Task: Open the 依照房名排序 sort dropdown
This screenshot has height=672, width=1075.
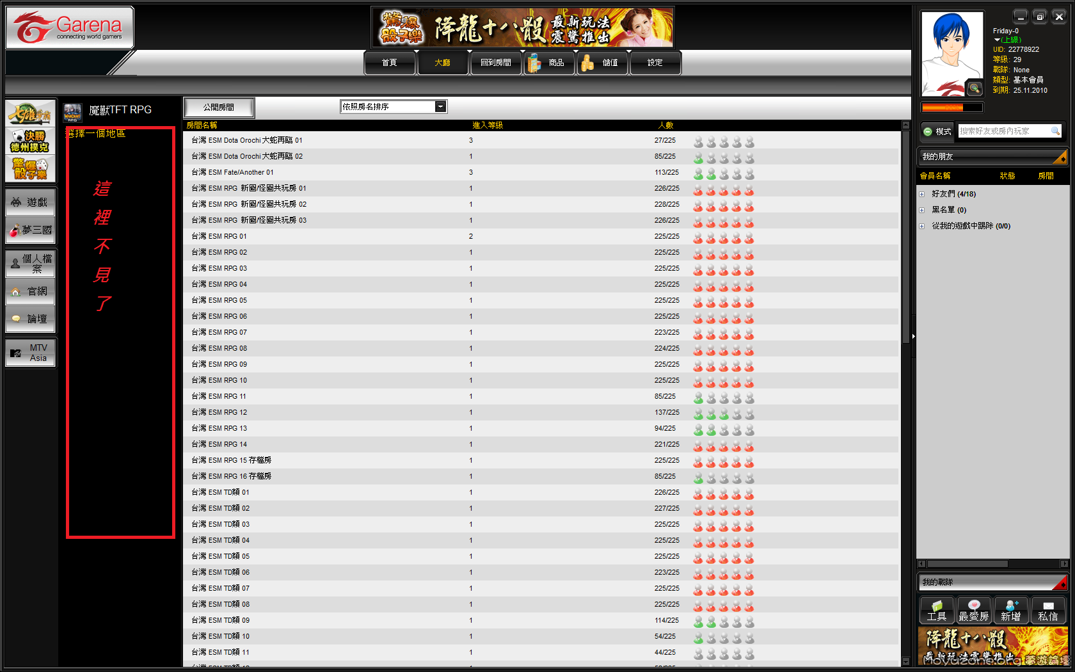Action: [x=394, y=107]
